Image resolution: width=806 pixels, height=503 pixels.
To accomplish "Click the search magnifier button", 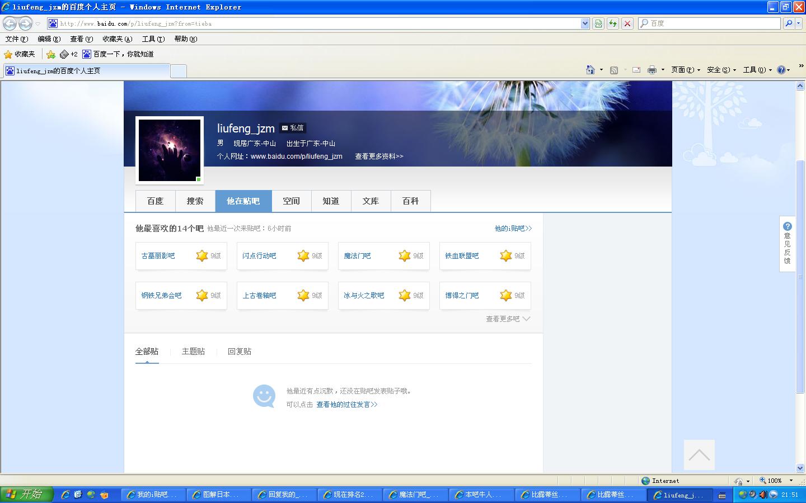I will (789, 23).
